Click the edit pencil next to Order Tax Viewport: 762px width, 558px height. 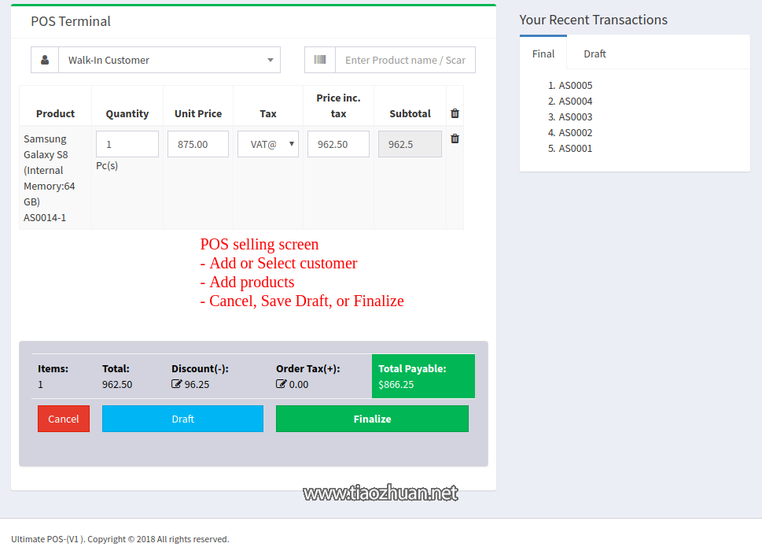pyautogui.click(x=283, y=384)
